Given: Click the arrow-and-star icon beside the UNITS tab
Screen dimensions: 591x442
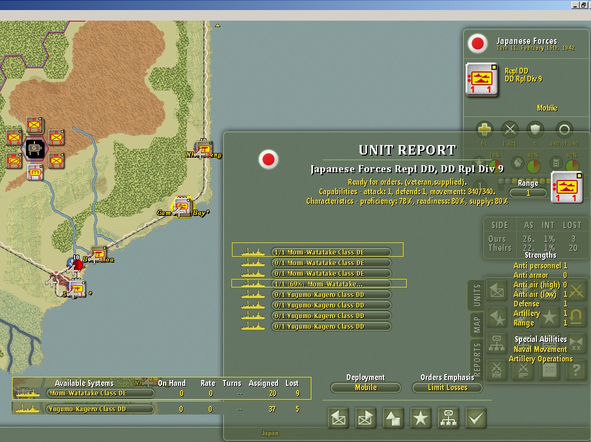Looking at the screenshot, I should [497, 317].
